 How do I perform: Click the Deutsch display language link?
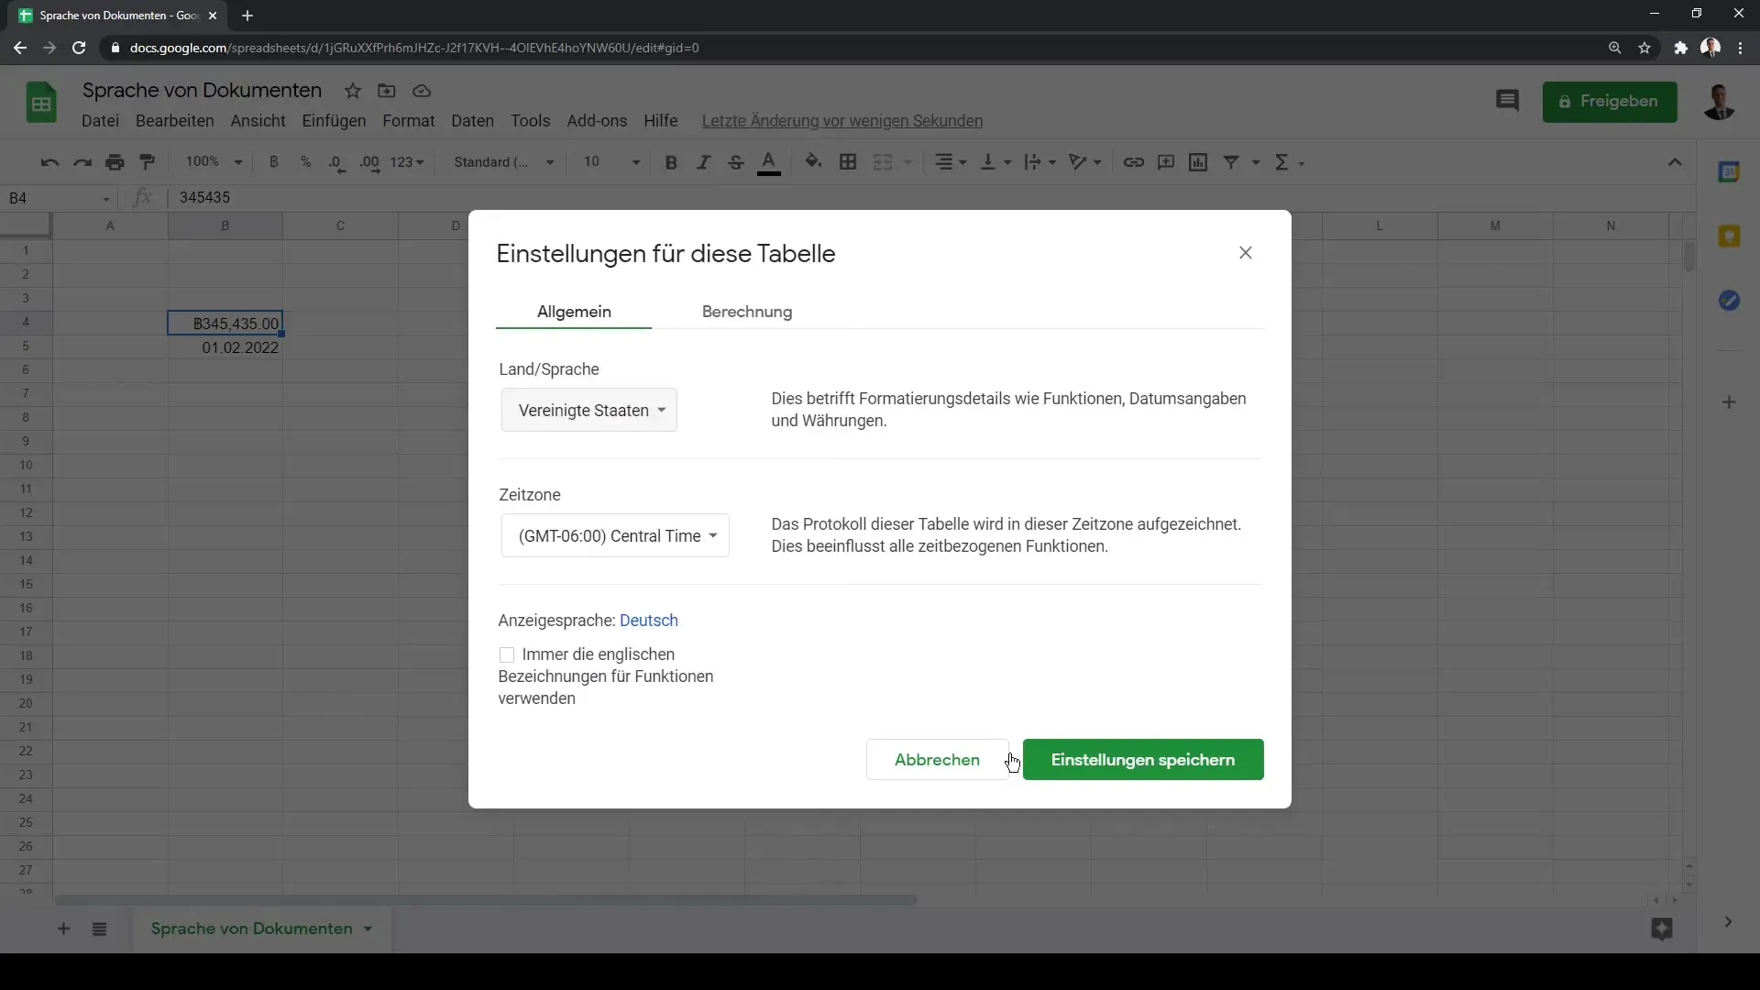[x=649, y=621]
